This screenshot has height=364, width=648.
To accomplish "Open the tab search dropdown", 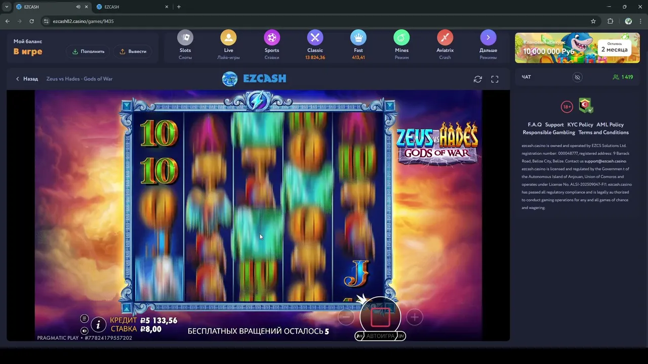I will click(x=7, y=7).
